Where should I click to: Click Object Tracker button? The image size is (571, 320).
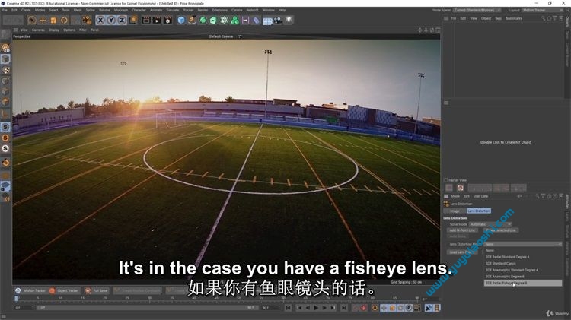coord(64,290)
